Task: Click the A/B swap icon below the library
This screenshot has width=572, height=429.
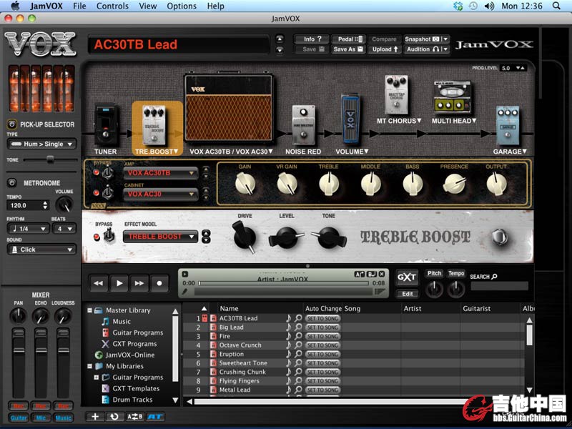Action: point(134,417)
